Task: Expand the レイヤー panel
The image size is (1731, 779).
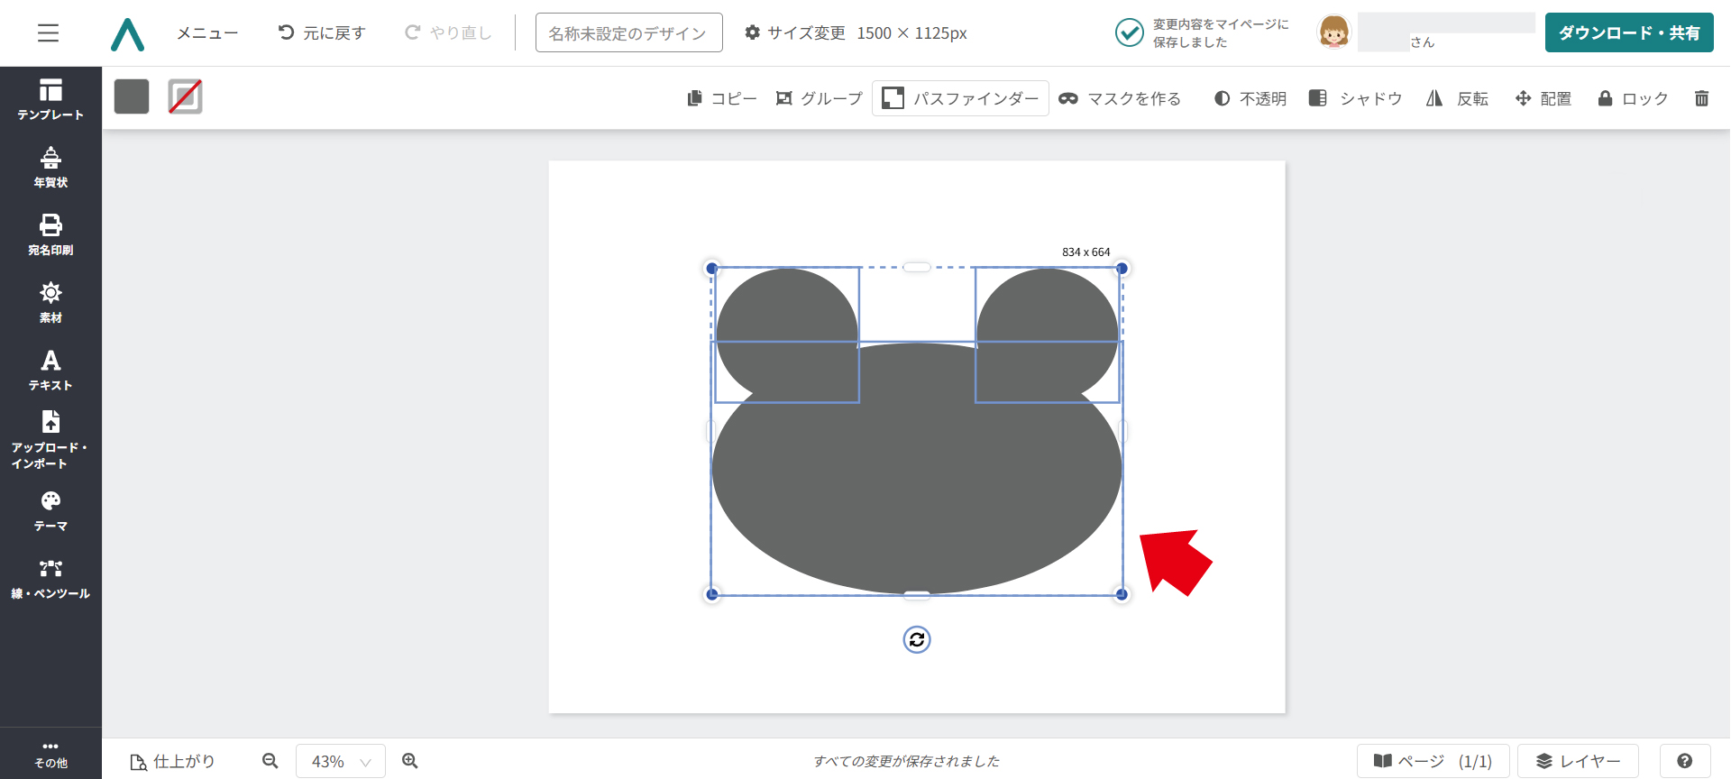Action: 1578,761
